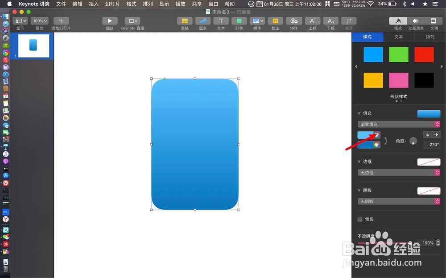Open the 编辑 (Edit) menu

pos(77,4)
